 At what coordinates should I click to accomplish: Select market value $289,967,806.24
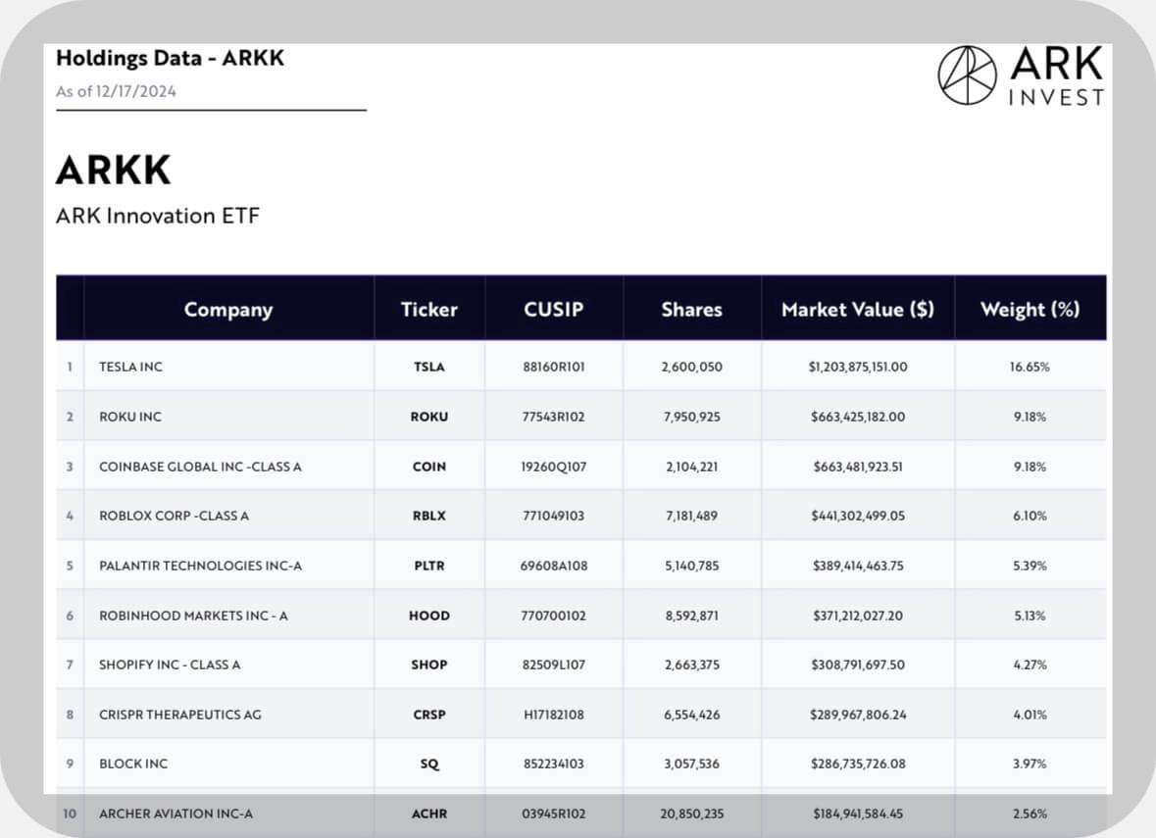858,715
